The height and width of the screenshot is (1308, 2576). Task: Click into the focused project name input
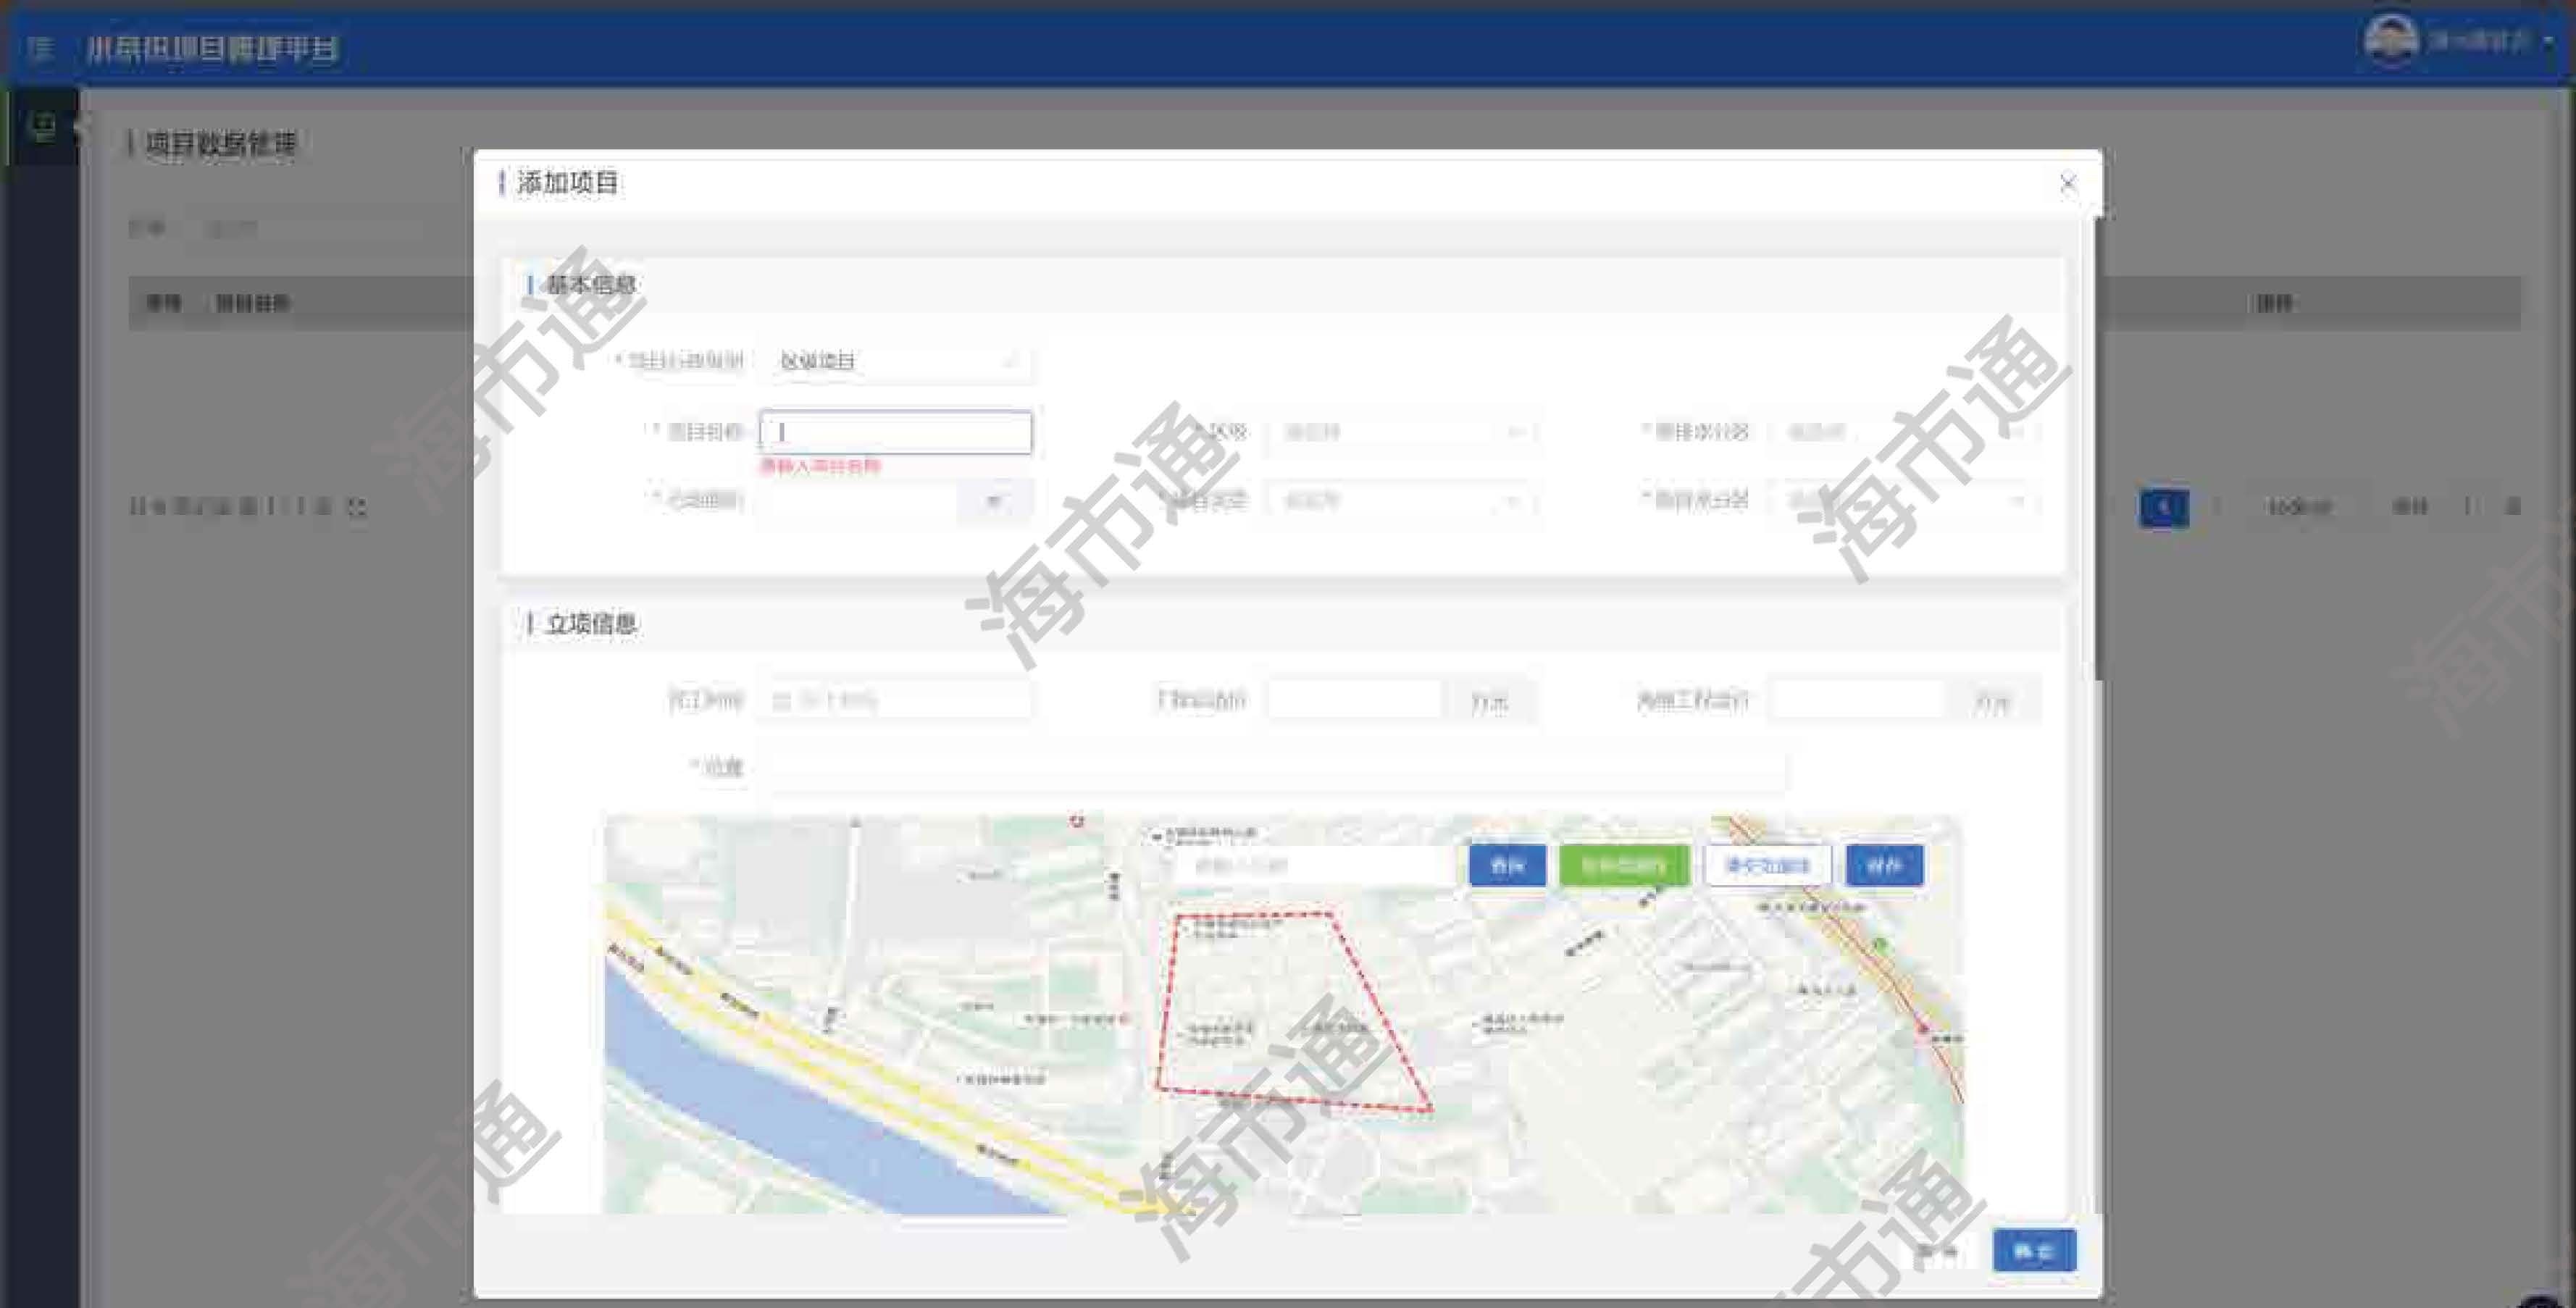click(x=895, y=432)
